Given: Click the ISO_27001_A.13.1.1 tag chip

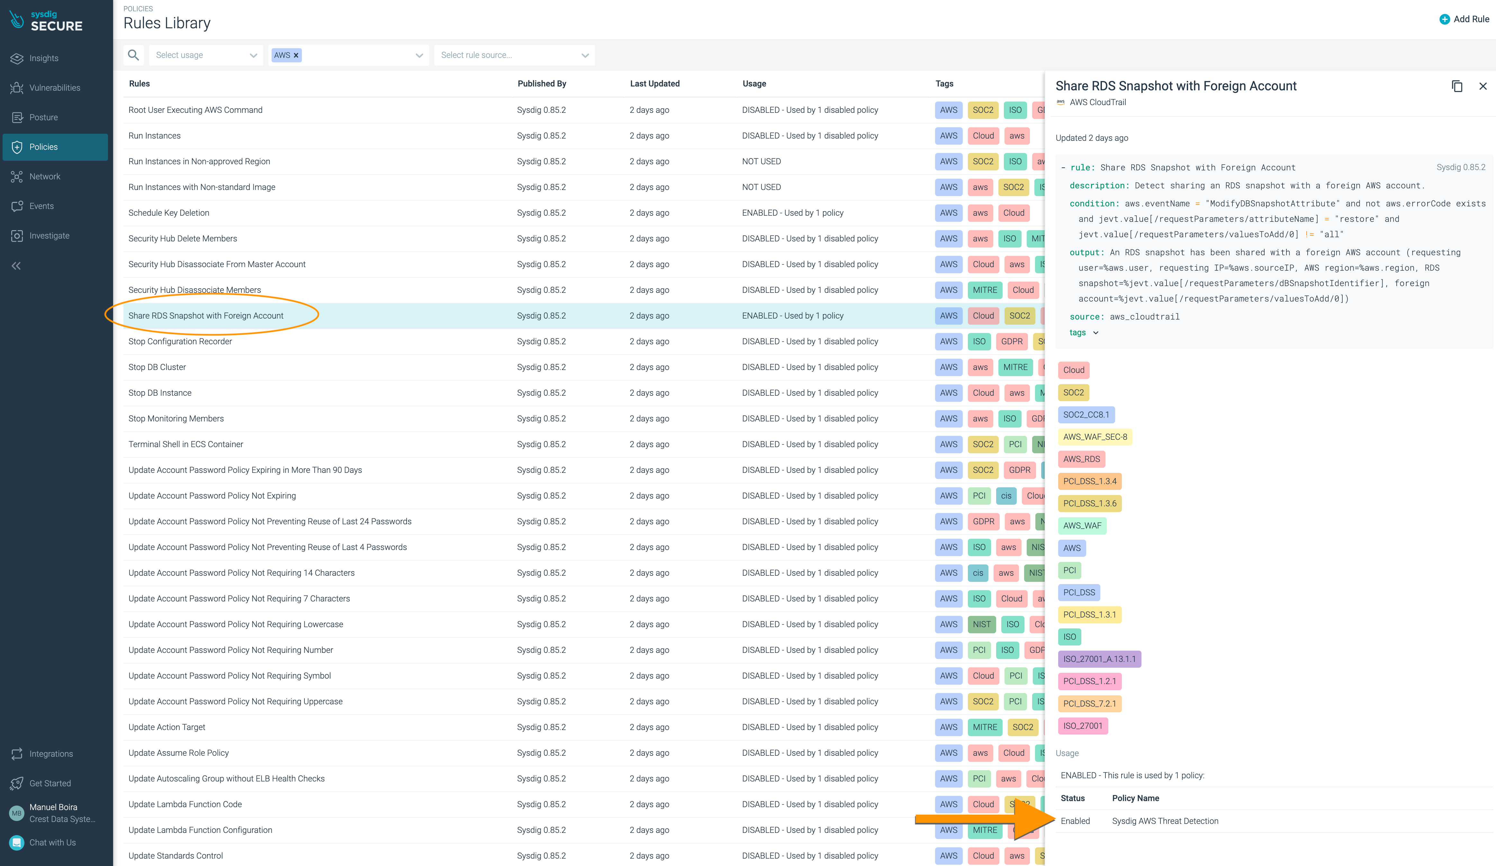Looking at the screenshot, I should click(x=1099, y=659).
